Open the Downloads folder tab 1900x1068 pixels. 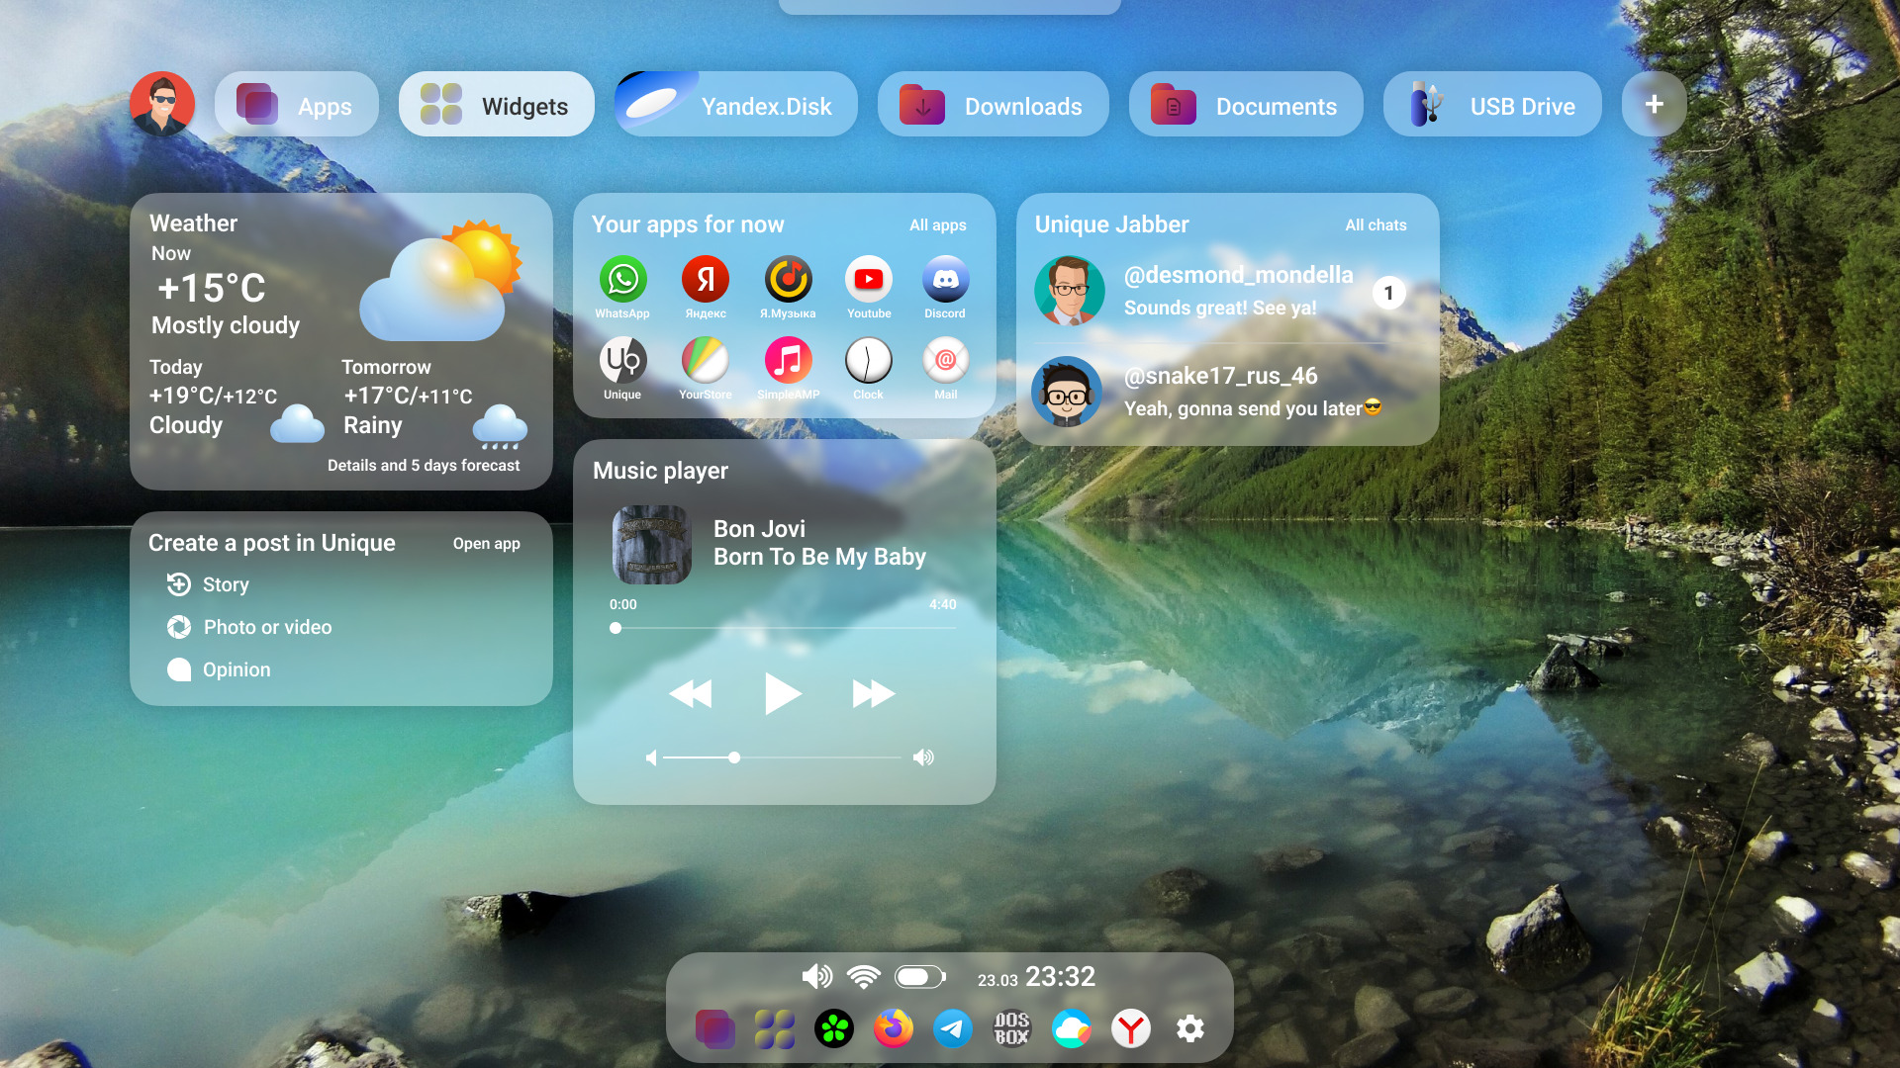(992, 105)
